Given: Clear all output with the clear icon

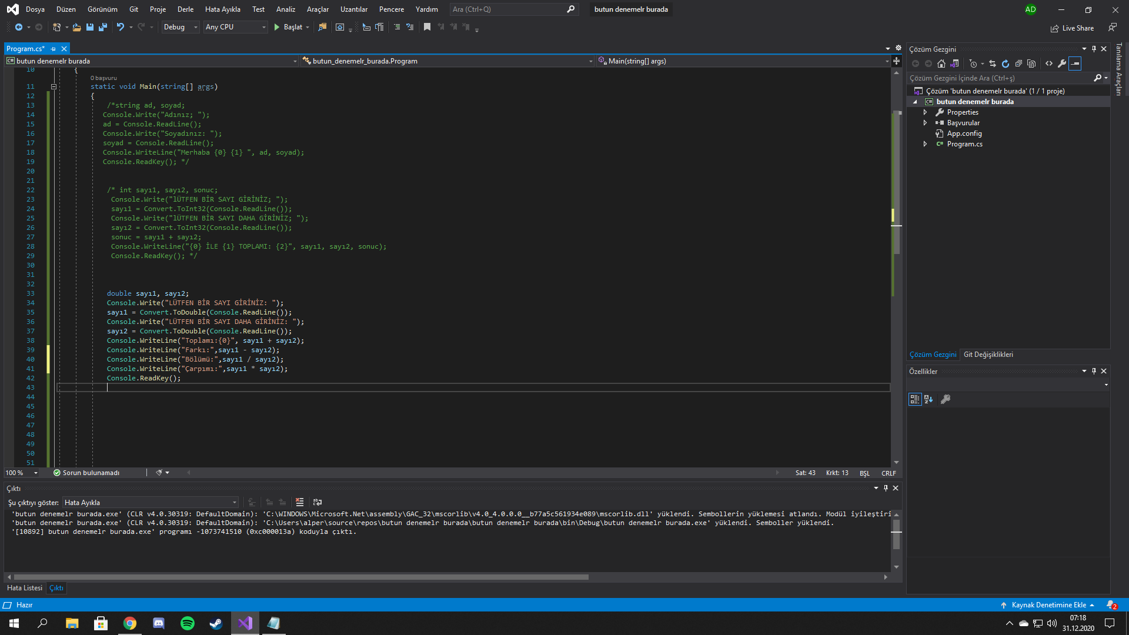Looking at the screenshot, I should tap(299, 502).
